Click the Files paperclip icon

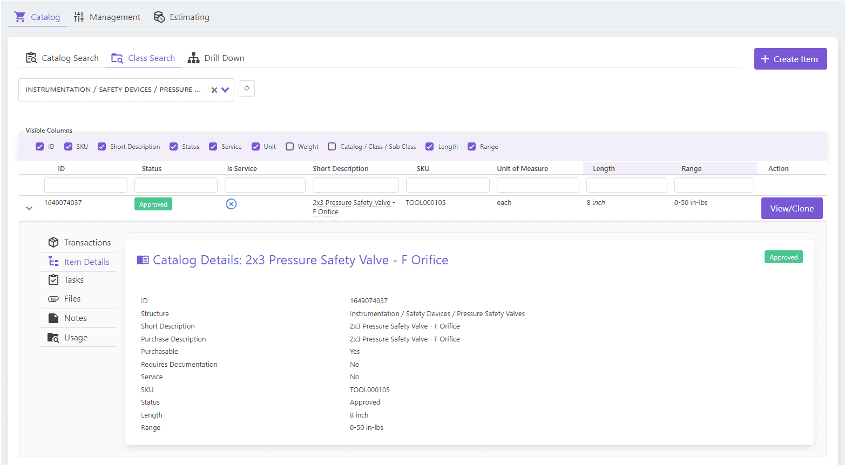point(54,298)
